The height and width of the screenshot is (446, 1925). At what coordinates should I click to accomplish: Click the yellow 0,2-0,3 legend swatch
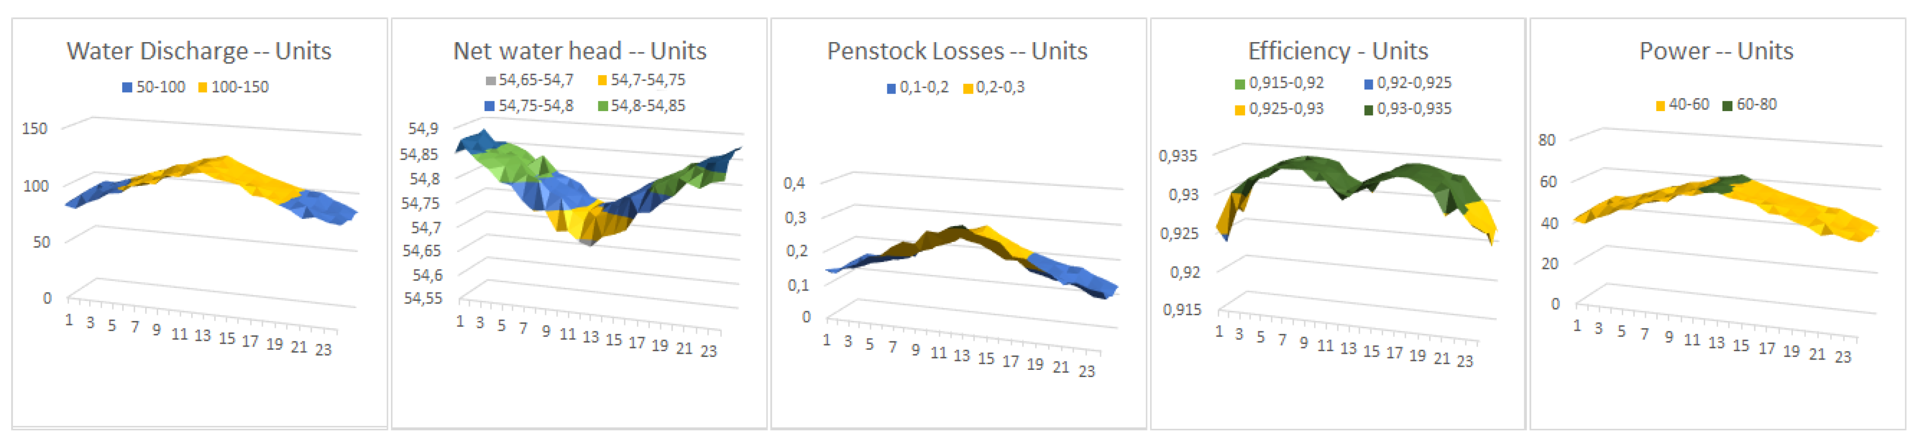968,88
